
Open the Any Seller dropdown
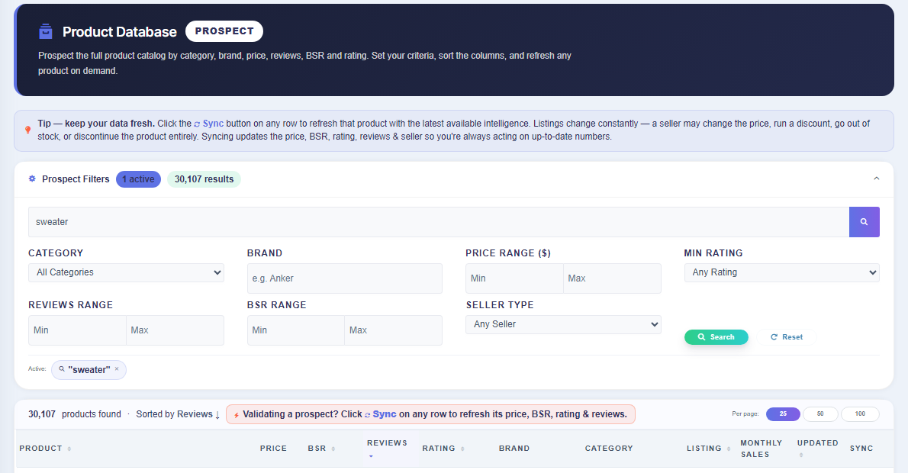563,324
